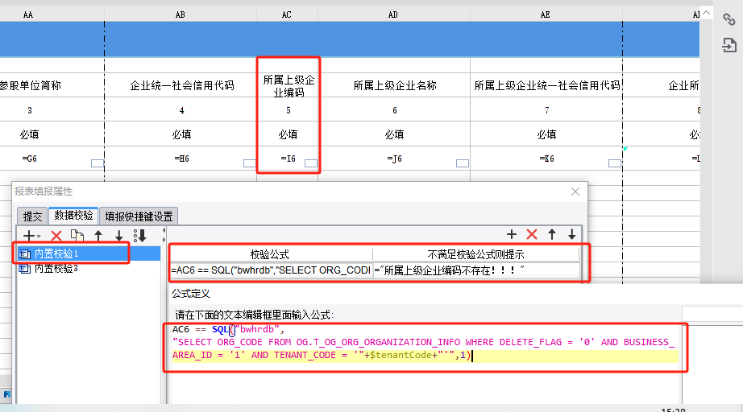The width and height of the screenshot is (743, 412).
Task: Click the widget marker in =G6 cell
Action: (x=98, y=163)
